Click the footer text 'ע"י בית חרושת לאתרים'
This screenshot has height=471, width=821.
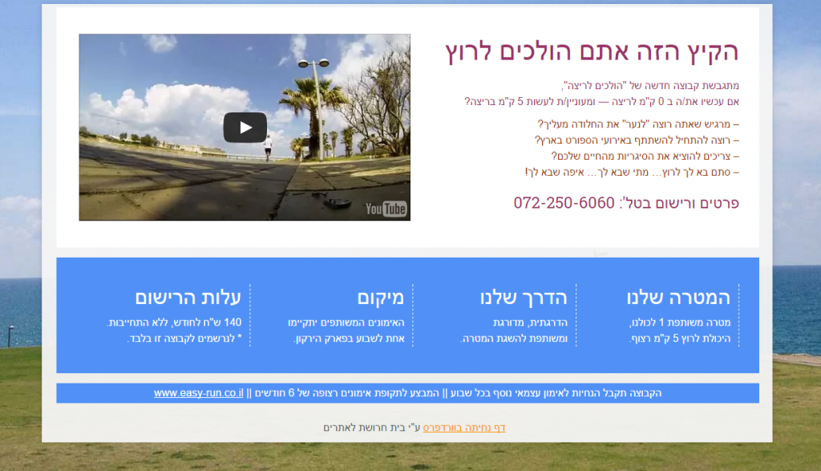[372, 428]
